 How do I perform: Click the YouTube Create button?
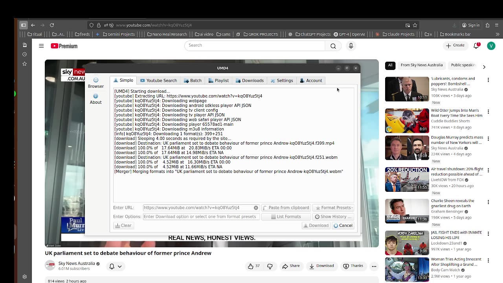(455, 46)
